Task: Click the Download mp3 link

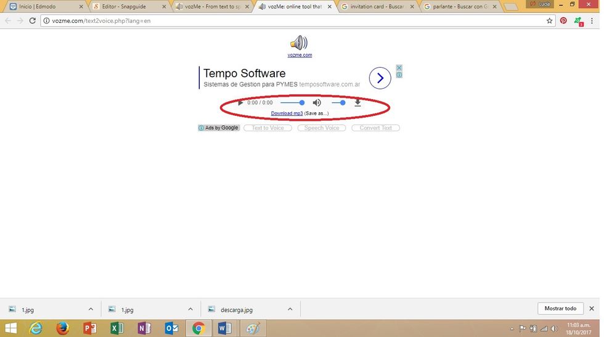Action: [x=287, y=113]
